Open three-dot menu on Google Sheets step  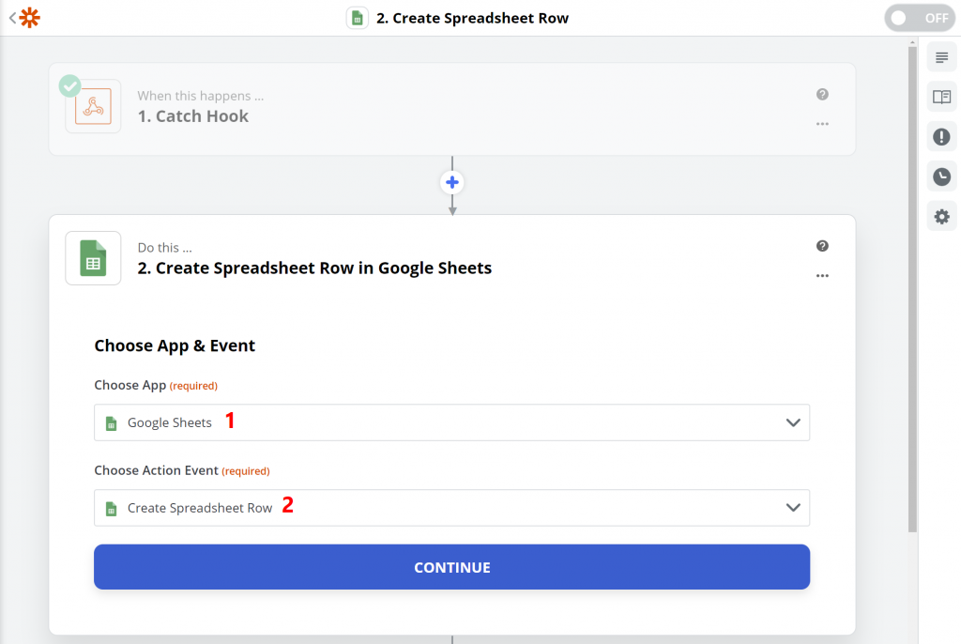822,276
